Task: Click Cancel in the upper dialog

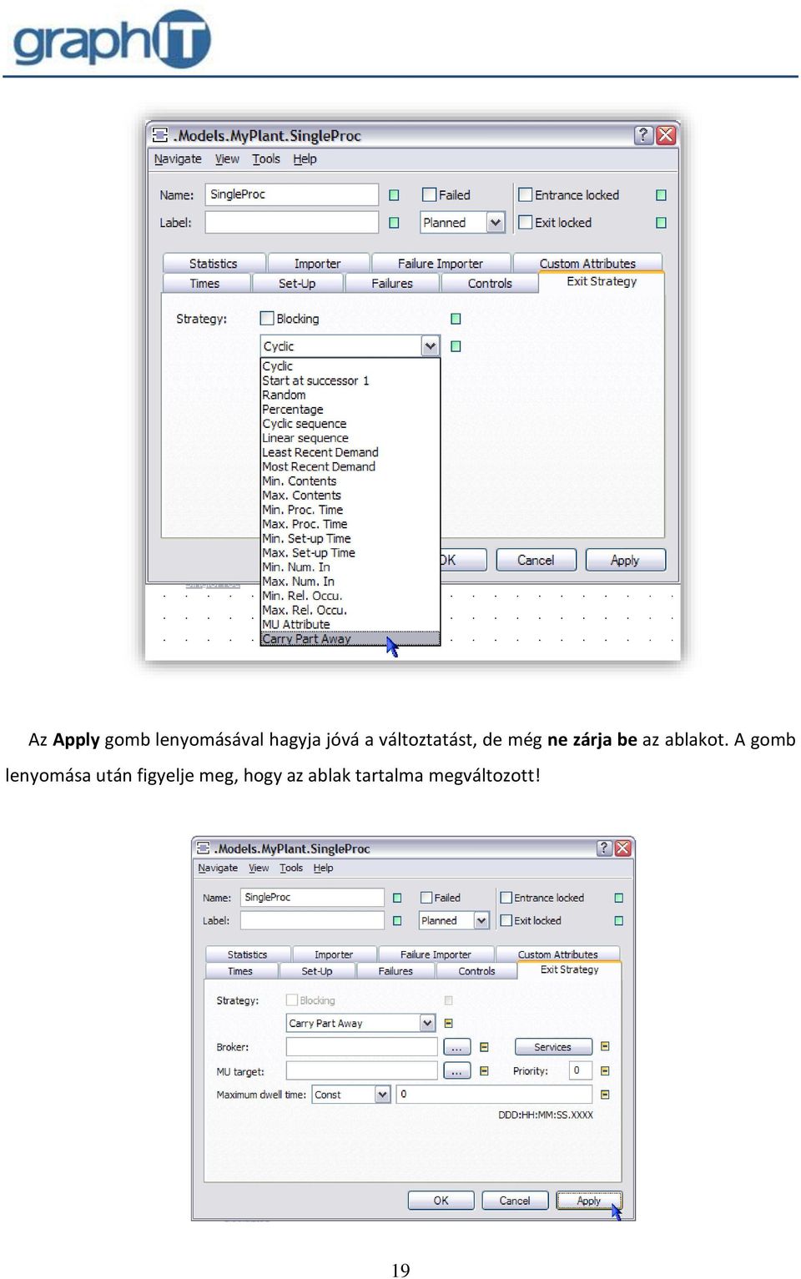Action: (536, 560)
